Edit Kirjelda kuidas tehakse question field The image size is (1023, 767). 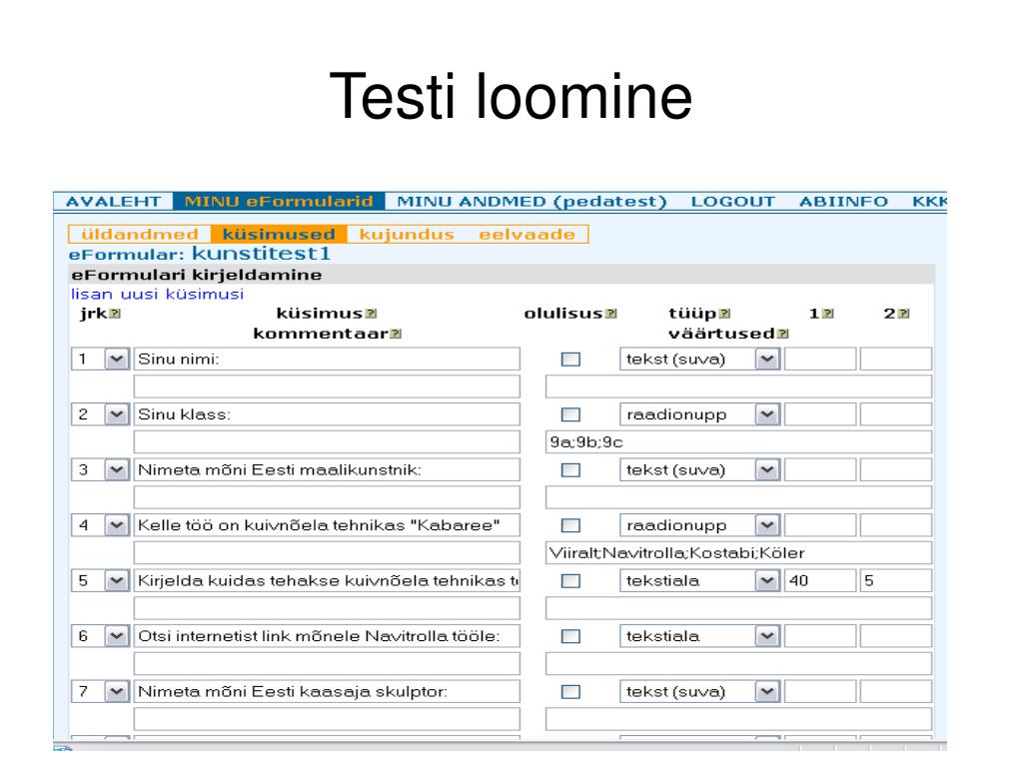327,581
